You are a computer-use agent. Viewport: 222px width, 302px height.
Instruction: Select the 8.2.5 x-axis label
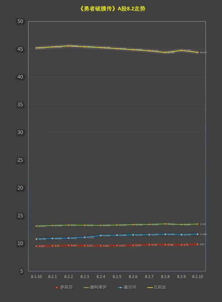click(117, 277)
